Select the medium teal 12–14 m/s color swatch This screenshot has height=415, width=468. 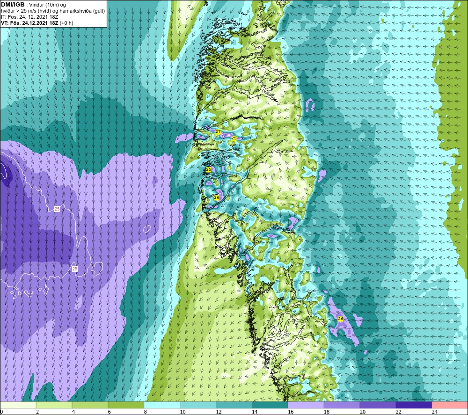coord(234,405)
